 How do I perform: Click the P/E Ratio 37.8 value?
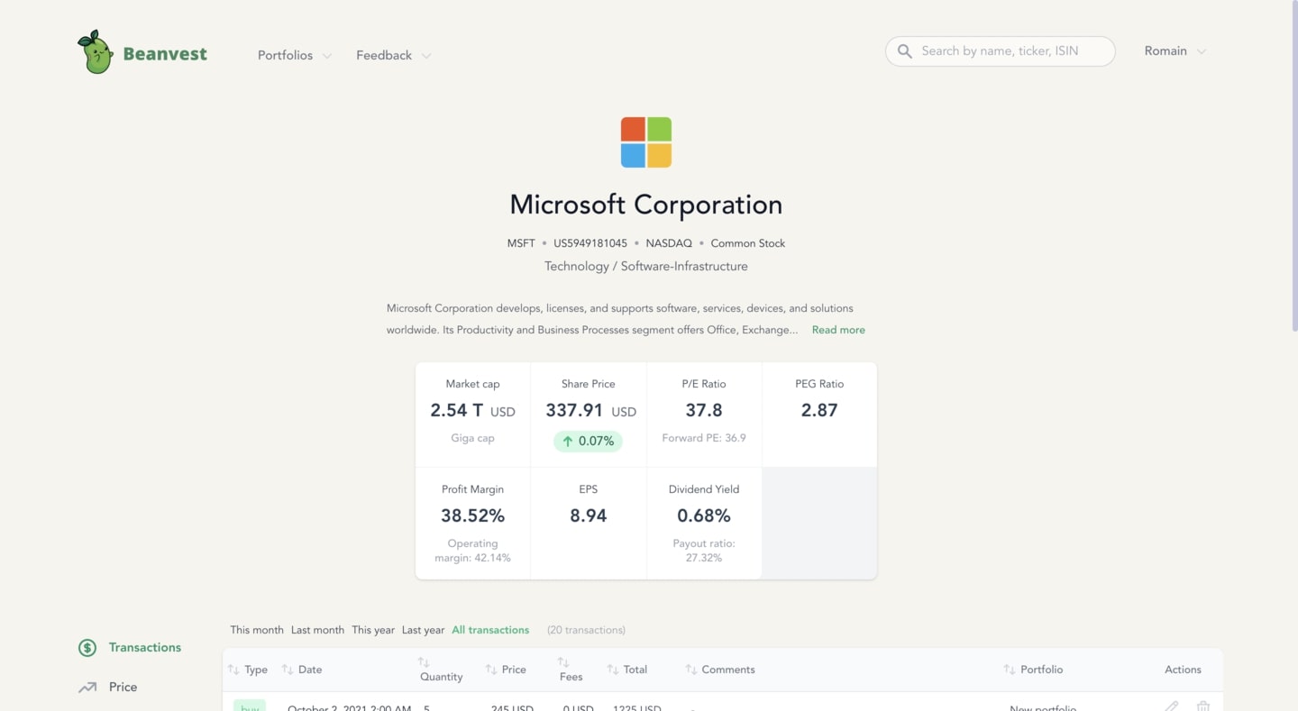point(704,410)
